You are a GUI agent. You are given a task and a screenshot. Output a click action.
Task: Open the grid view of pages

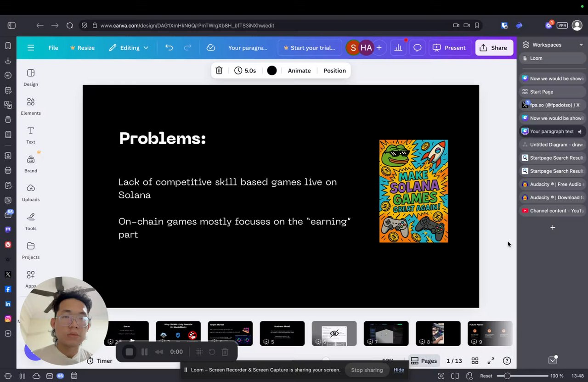[x=475, y=361]
